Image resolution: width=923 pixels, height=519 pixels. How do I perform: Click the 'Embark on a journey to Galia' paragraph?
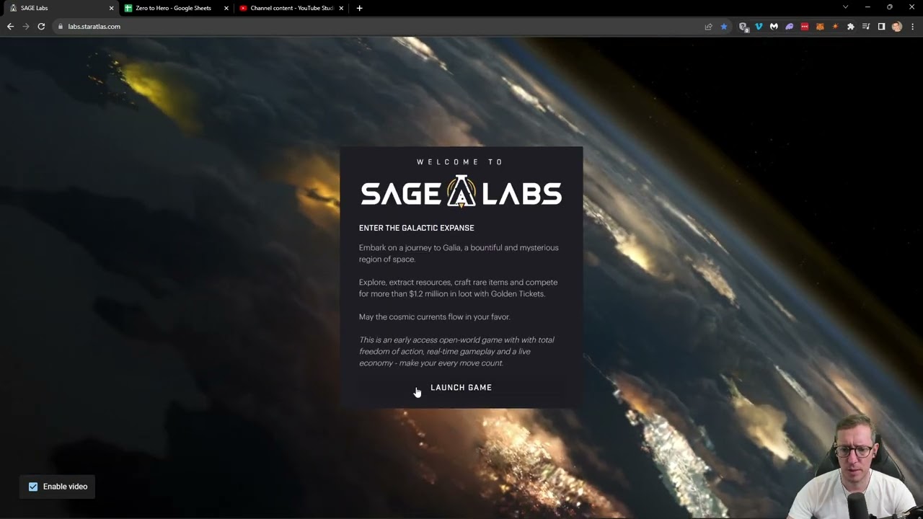459,254
